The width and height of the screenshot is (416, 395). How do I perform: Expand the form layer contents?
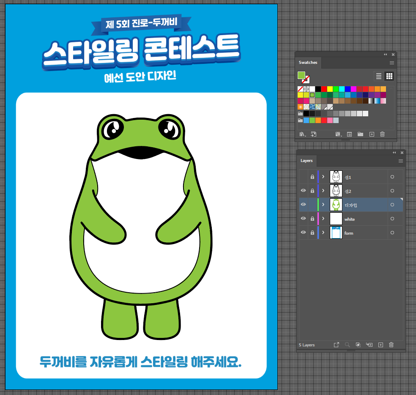[323, 233]
